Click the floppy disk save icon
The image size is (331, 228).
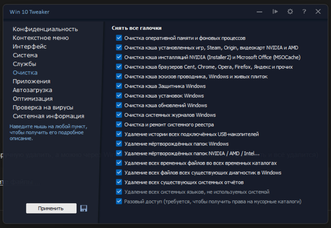click(x=84, y=208)
